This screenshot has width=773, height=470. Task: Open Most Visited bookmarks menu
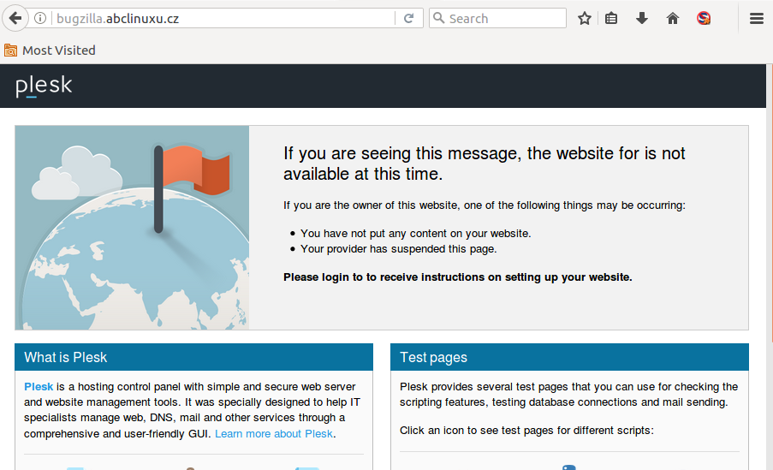[x=50, y=51]
